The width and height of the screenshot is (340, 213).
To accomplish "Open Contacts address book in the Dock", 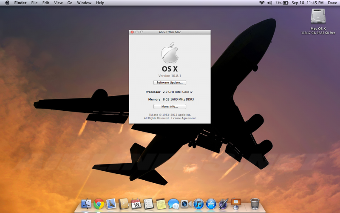I will pos(124,204).
